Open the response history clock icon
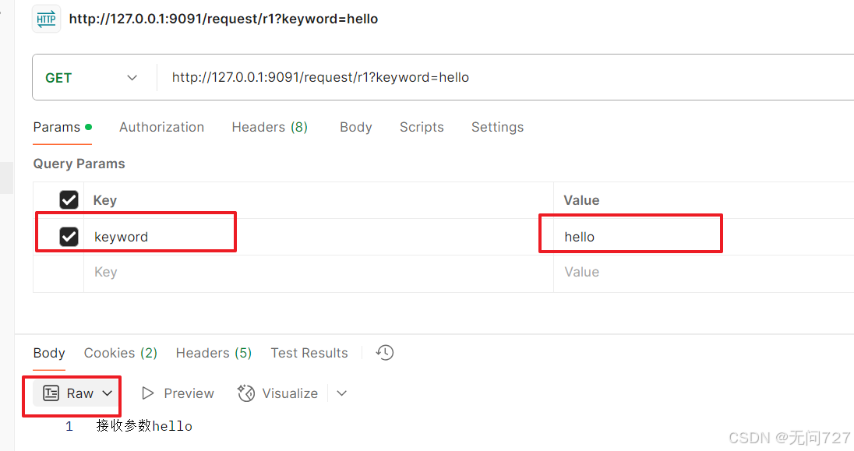The width and height of the screenshot is (854, 451). point(384,352)
